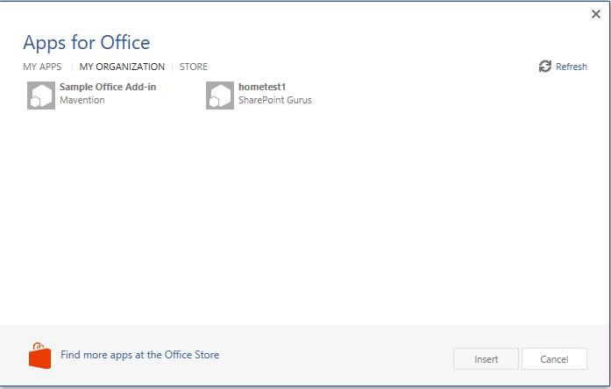
Task: Click the orange Office Store bag icon
Action: click(x=39, y=356)
